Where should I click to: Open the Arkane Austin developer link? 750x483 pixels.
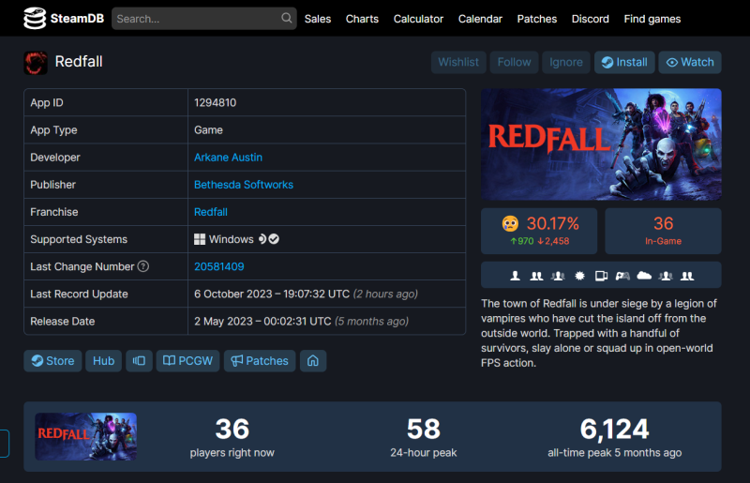pos(228,158)
